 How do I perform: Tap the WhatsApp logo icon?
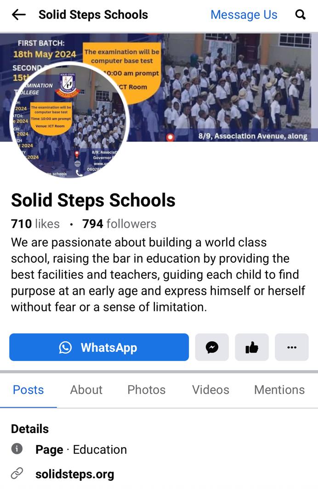coord(65,347)
